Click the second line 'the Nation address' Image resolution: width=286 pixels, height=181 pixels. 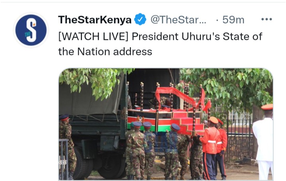(x=105, y=52)
